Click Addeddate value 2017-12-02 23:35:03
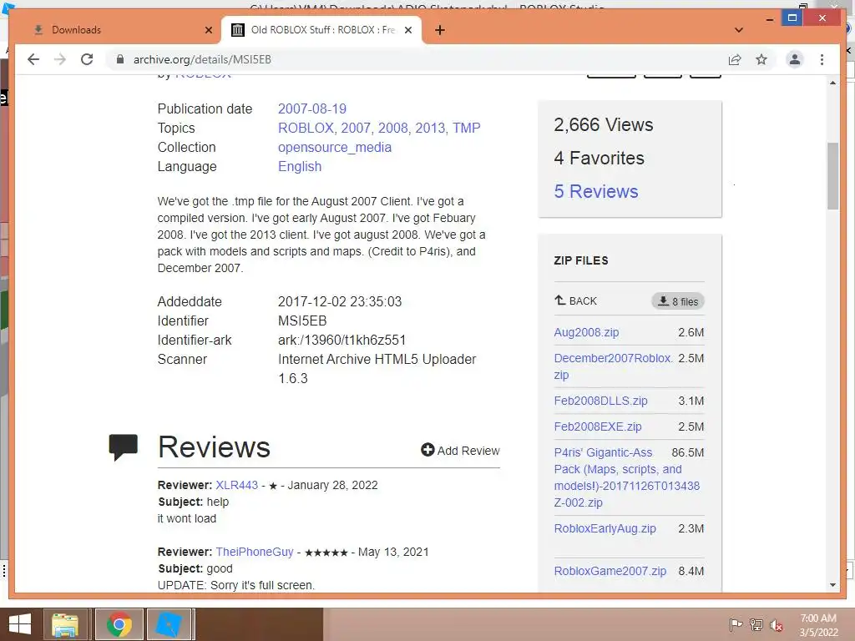The image size is (855, 641). [340, 302]
